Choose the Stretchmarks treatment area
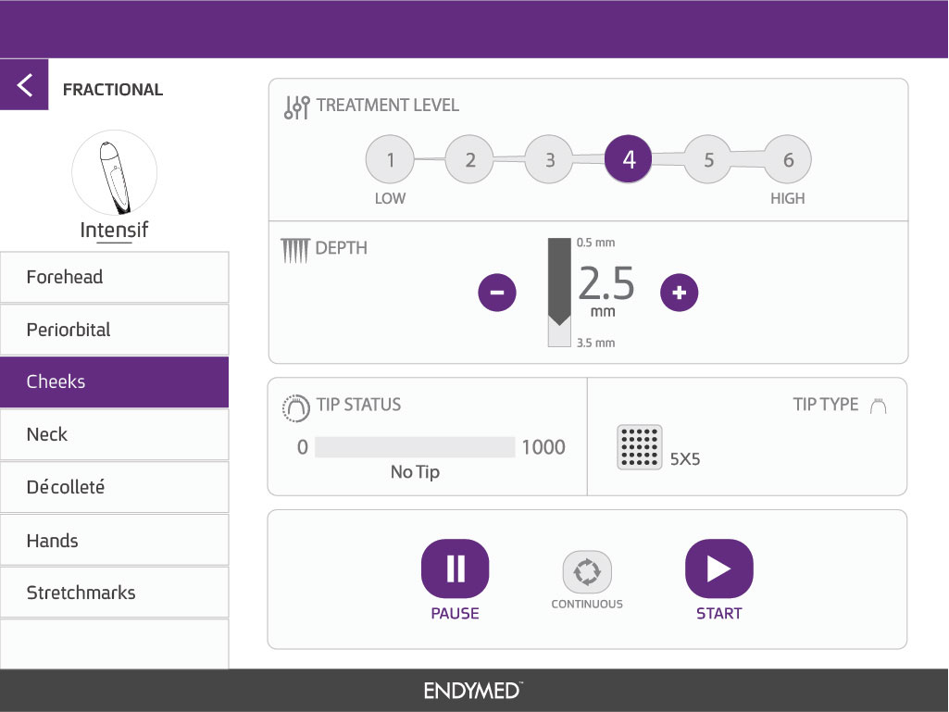 (x=115, y=593)
